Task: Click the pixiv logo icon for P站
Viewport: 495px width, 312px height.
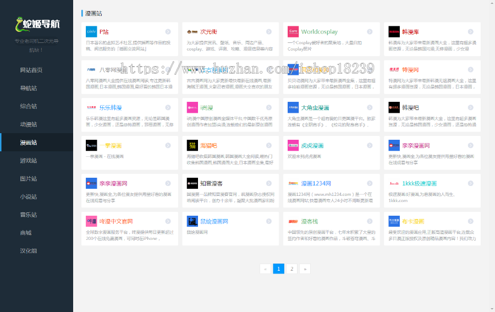Action: 91,32
